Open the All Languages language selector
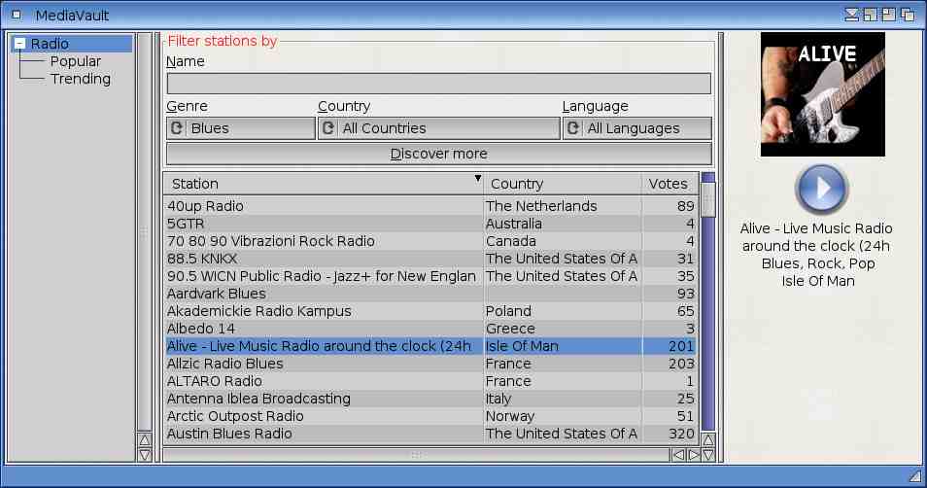This screenshot has width=927, height=488. click(636, 128)
